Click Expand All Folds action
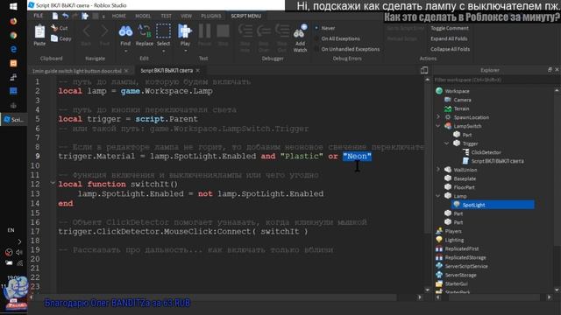The image size is (561, 315). click(x=449, y=38)
